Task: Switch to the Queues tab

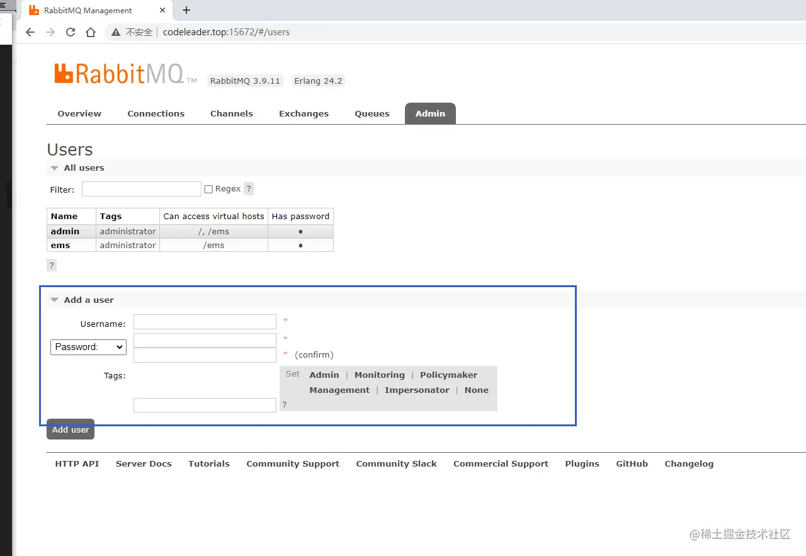Action: [x=372, y=114]
